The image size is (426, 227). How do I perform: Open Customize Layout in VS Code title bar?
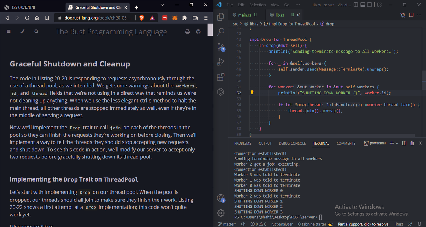[379, 5]
